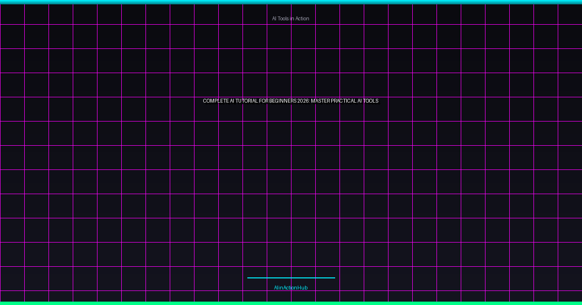This screenshot has width=582, height=305.
Task: Click the cyan divider line above AlinActionHub
Action: [291, 277]
